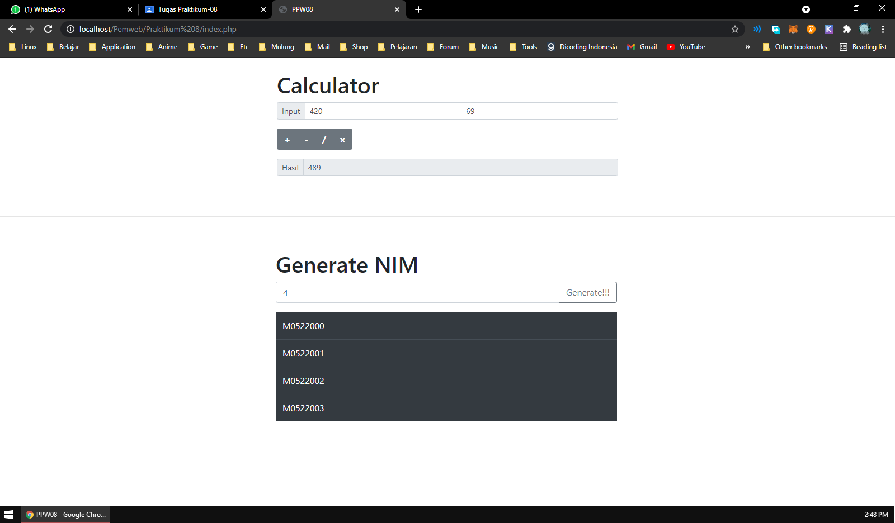Click the Generate!!! button
The height and width of the screenshot is (523, 895).
[x=588, y=292]
